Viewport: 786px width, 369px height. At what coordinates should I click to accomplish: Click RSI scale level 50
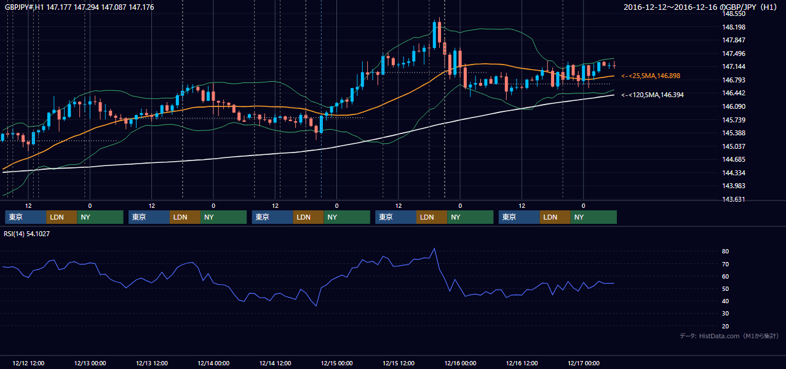pos(726,288)
